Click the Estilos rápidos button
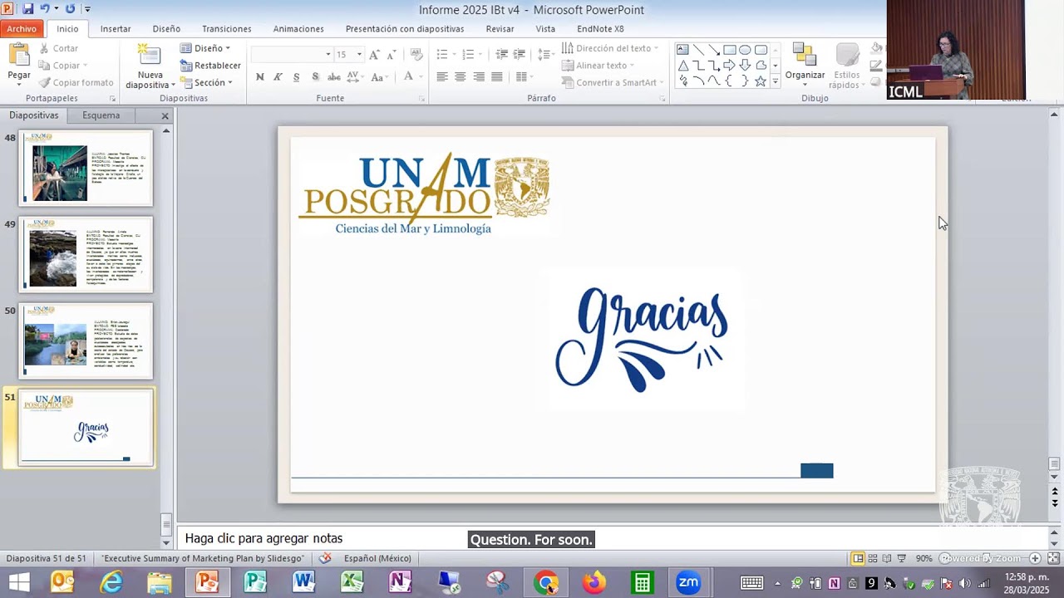This screenshot has height=598, width=1064. pyautogui.click(x=847, y=66)
